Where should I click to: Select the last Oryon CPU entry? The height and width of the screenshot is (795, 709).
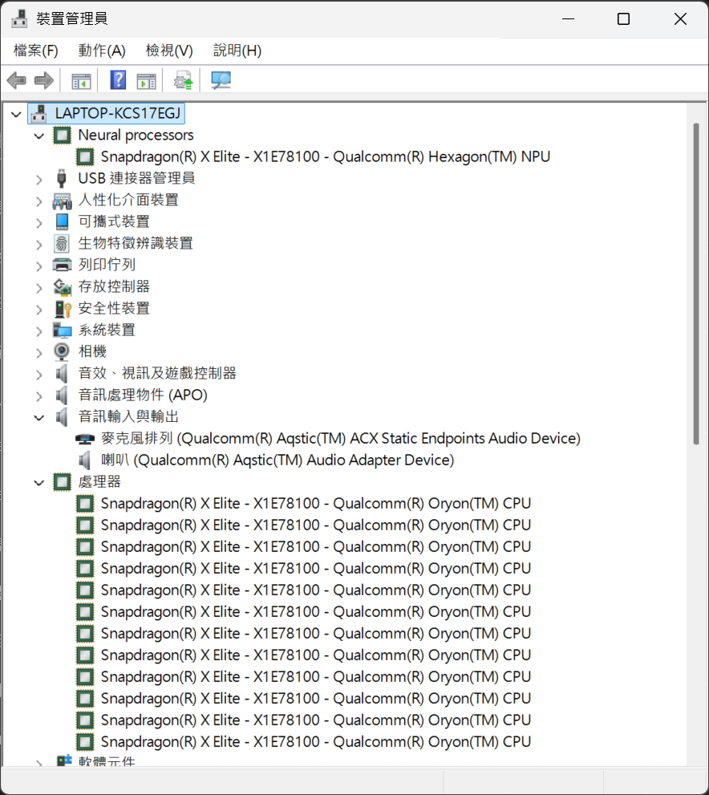[316, 742]
